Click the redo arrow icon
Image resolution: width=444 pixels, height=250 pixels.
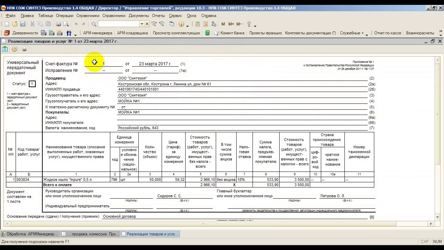click(84, 24)
